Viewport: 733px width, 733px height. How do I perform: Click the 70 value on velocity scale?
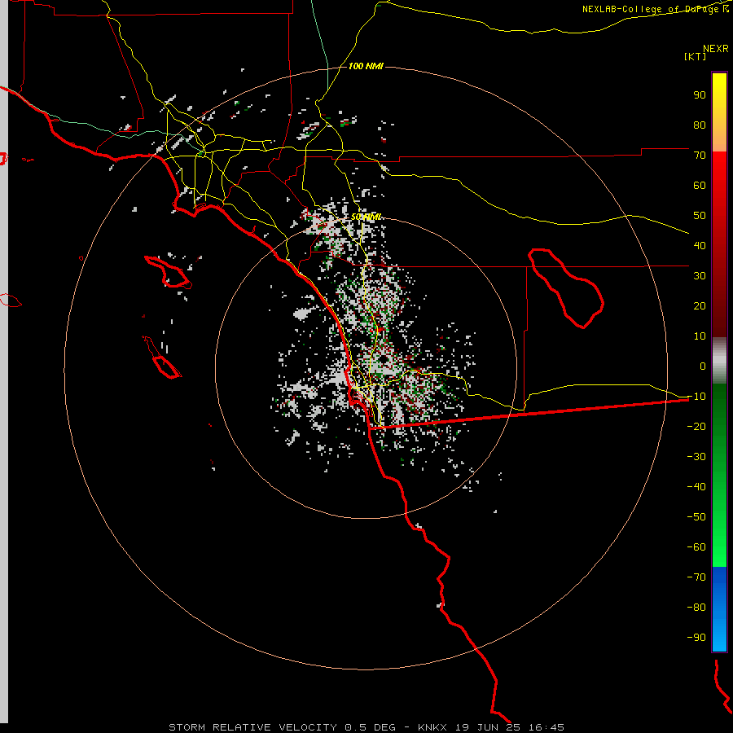(x=700, y=156)
